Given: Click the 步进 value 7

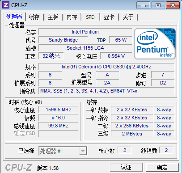Looking at the screenshot, I should tap(163, 75).
